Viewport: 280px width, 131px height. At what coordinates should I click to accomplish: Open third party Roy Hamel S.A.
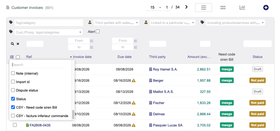165,69
